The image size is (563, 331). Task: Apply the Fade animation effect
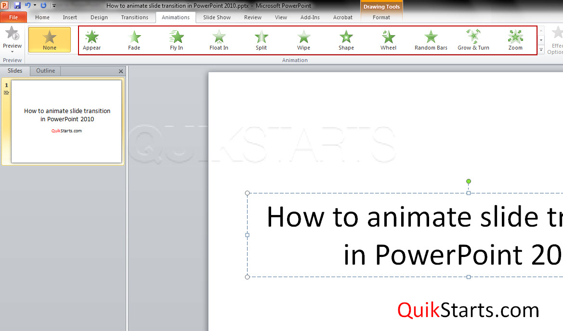pos(134,40)
